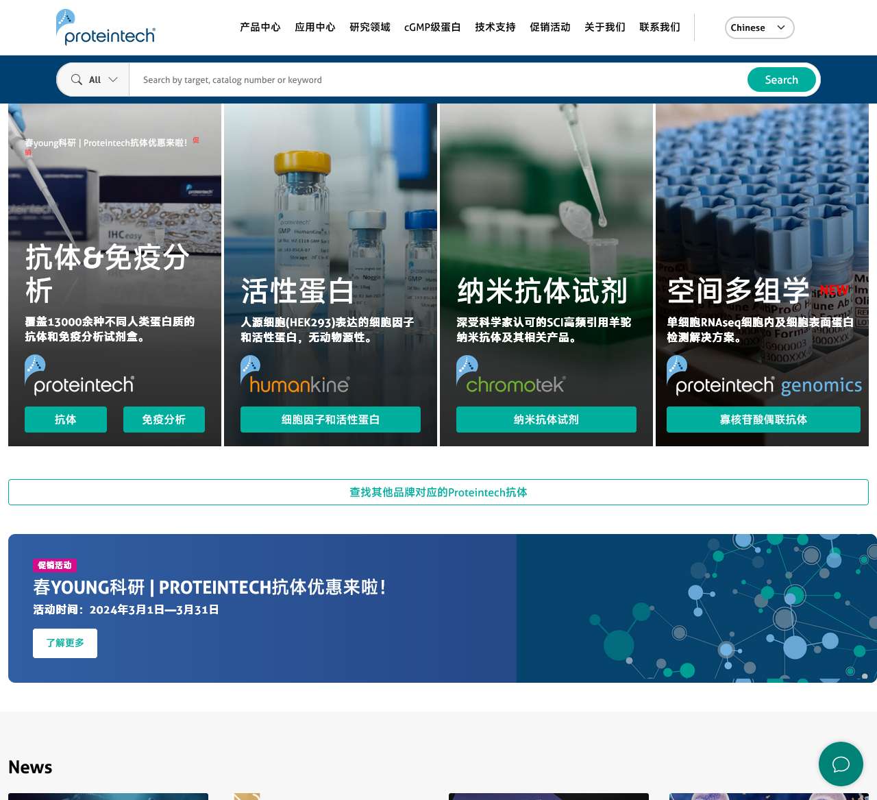This screenshot has width=877, height=800.
Task: Expand the All search category dropdown
Action: click(95, 80)
